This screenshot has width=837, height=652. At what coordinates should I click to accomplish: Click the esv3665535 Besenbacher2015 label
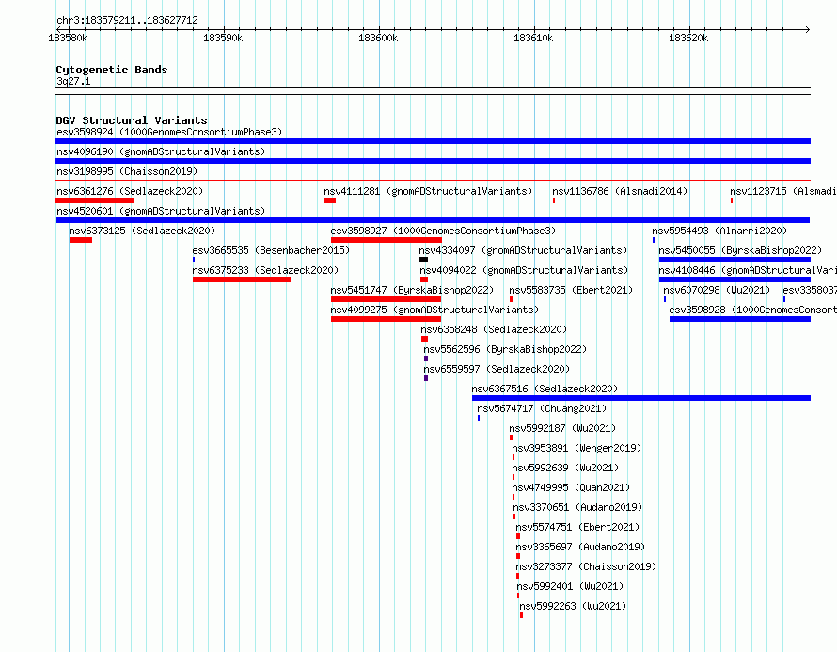(271, 250)
